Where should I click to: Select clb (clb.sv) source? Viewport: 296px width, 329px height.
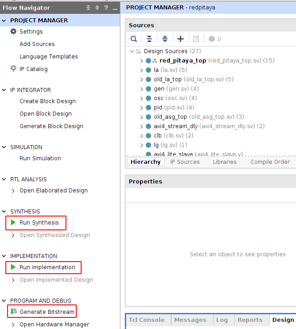pos(173,136)
